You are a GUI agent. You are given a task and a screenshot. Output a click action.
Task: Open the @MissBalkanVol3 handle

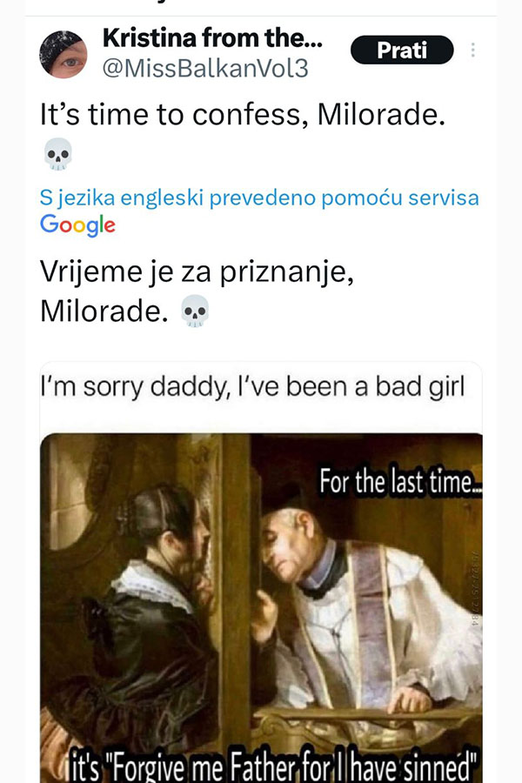pos(205,68)
